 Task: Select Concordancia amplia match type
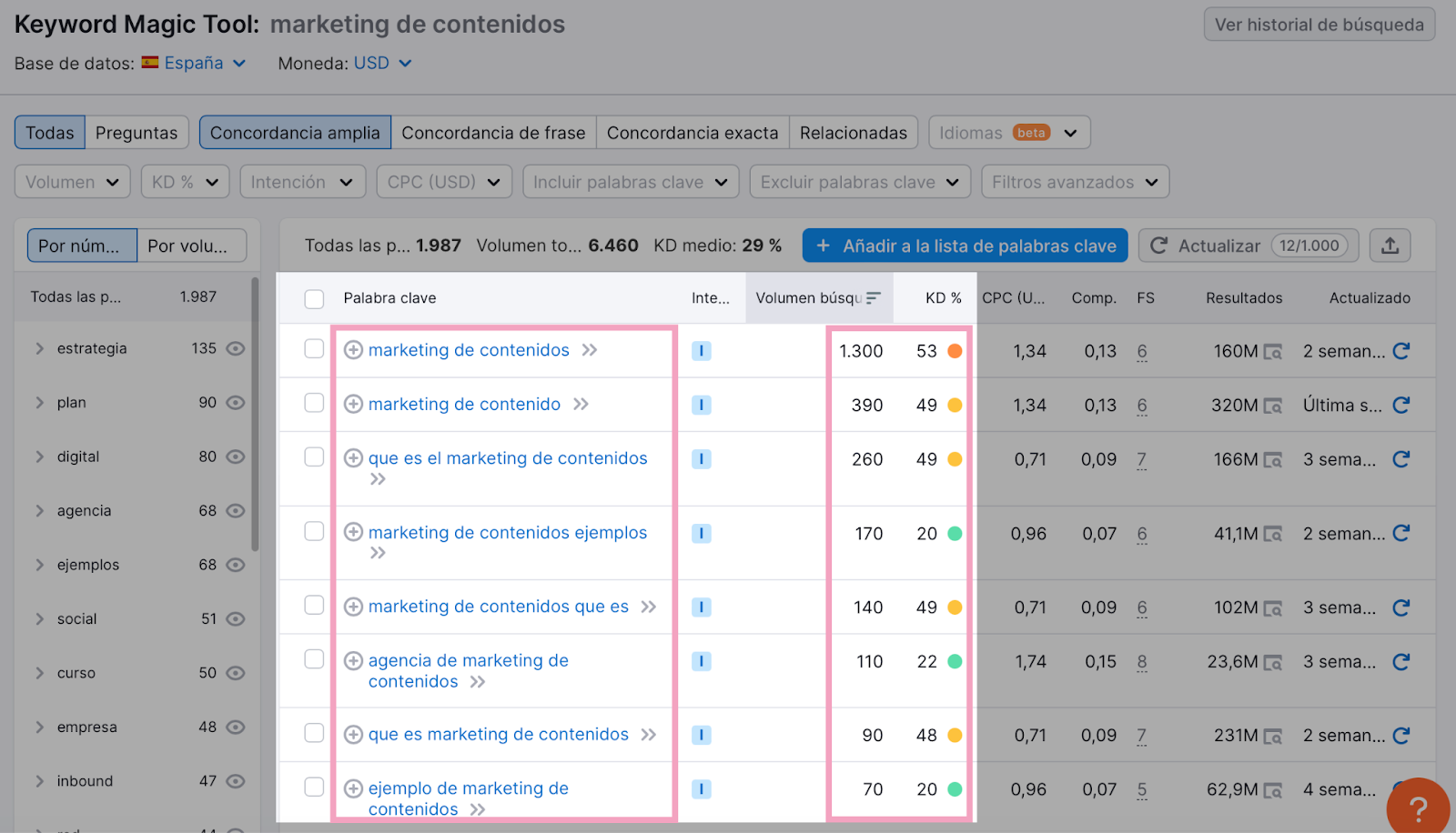click(295, 133)
